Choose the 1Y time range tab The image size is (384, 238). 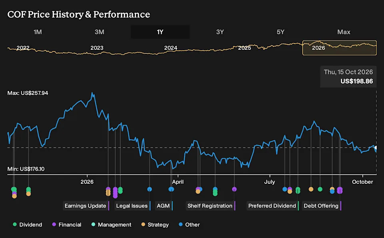[160, 32]
